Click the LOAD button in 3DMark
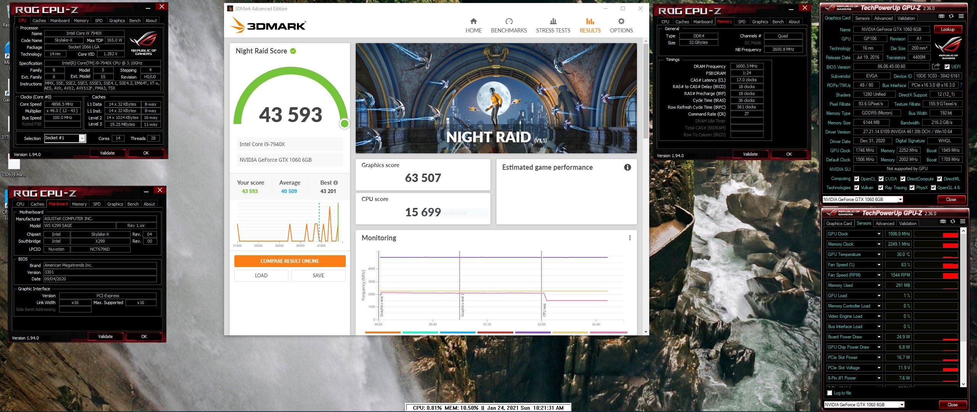 [261, 275]
